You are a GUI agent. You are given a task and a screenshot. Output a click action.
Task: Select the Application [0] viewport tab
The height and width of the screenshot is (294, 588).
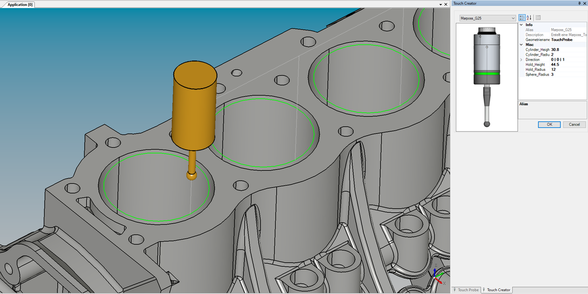point(20,4)
